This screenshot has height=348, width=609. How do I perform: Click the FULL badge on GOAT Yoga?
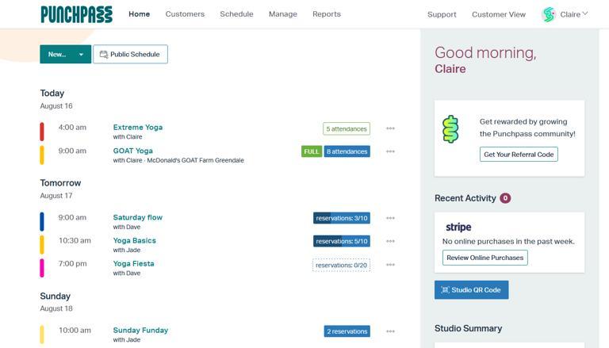click(x=312, y=151)
